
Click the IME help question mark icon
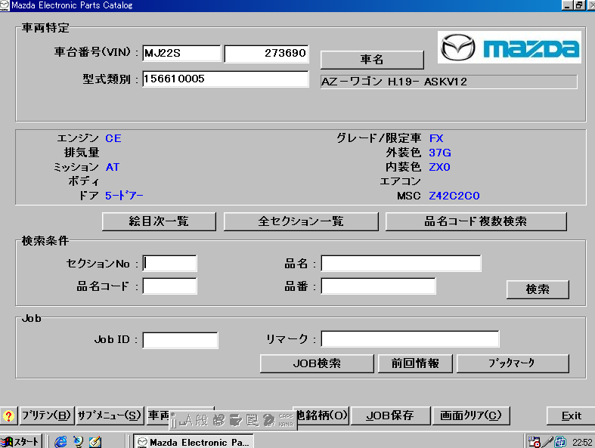click(268, 419)
